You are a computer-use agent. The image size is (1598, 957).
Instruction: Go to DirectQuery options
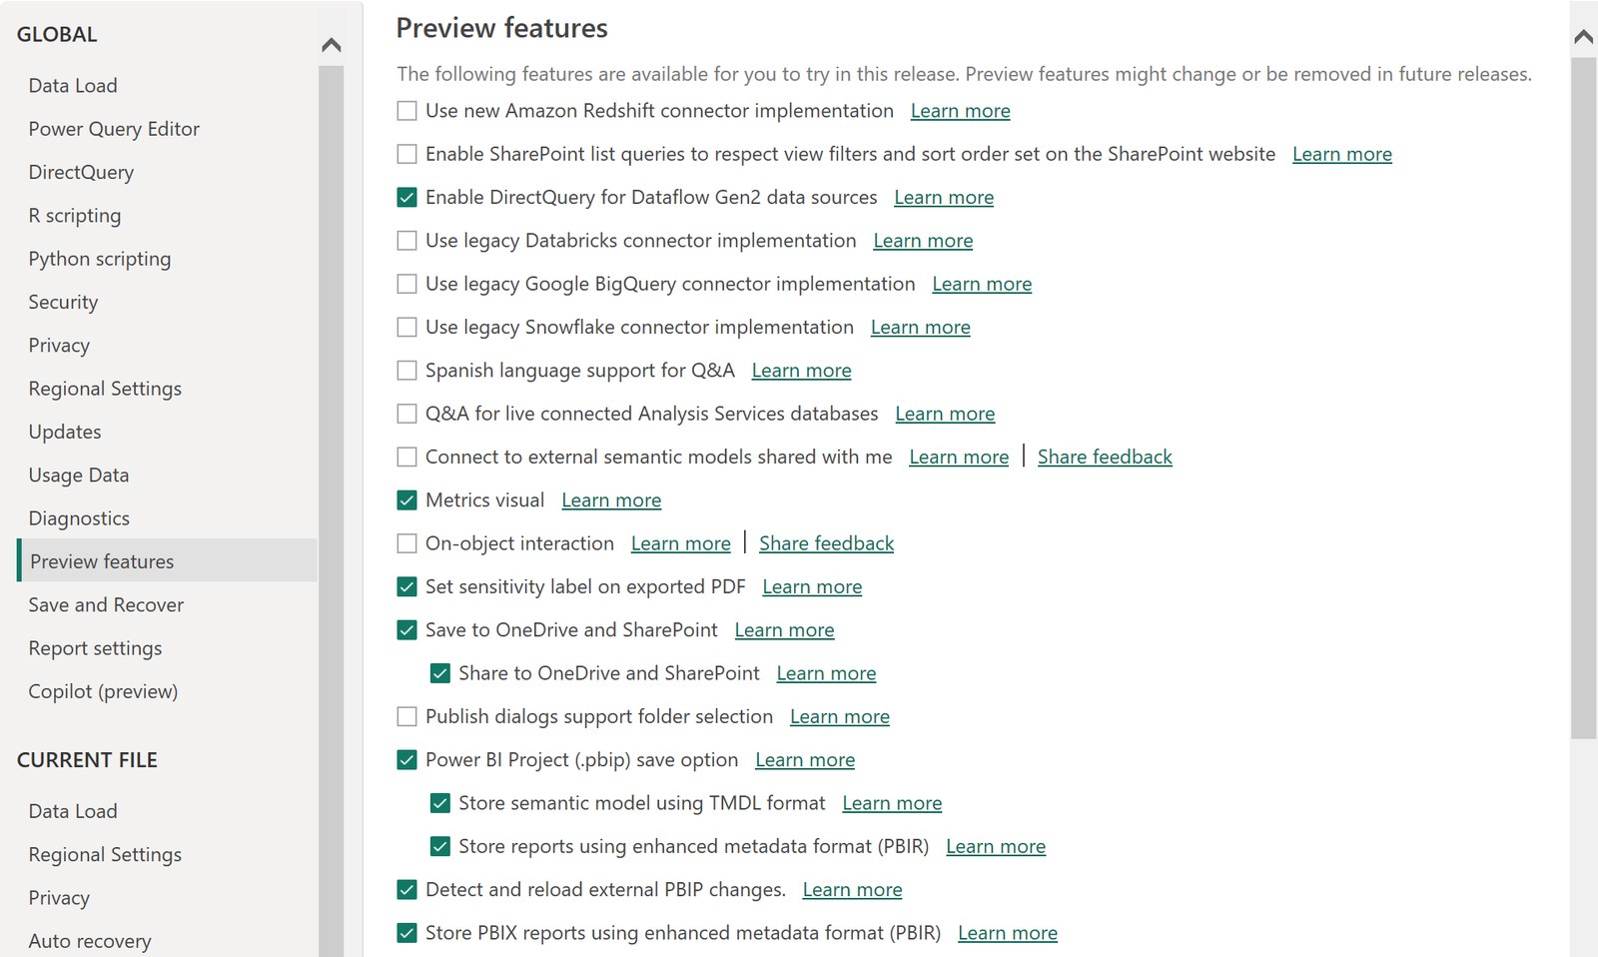pyautogui.click(x=81, y=172)
